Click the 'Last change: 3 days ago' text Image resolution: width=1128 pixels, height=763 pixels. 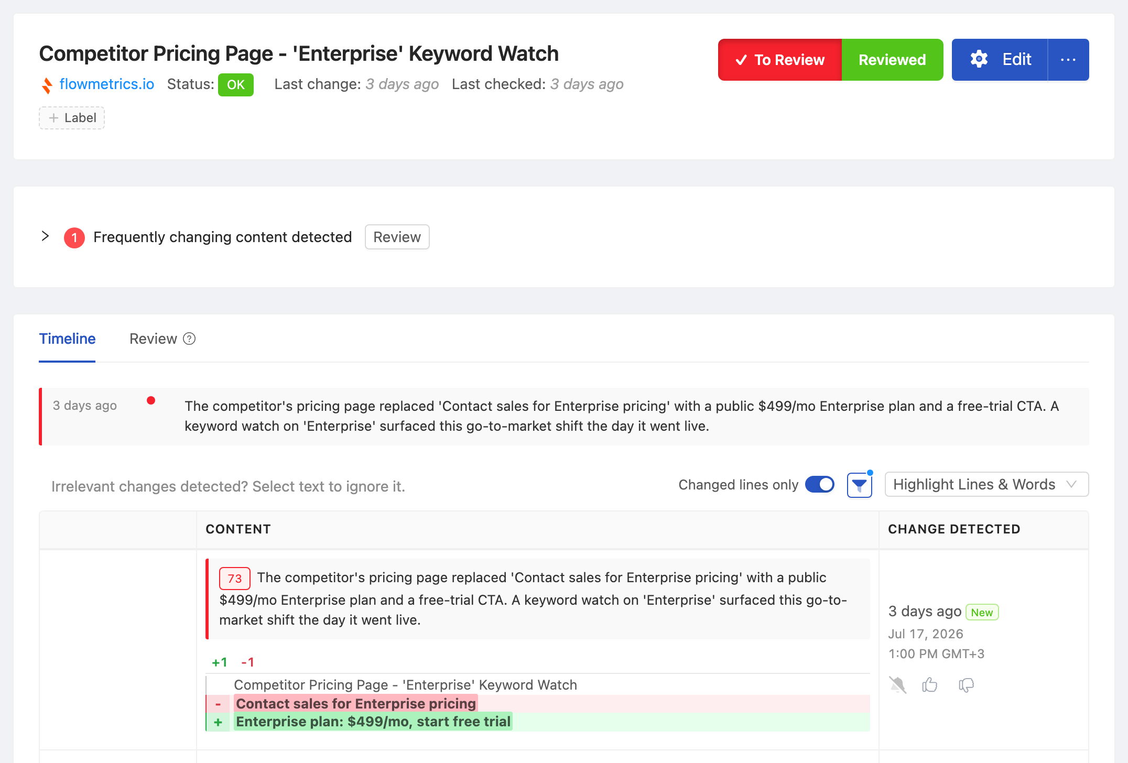pos(356,84)
